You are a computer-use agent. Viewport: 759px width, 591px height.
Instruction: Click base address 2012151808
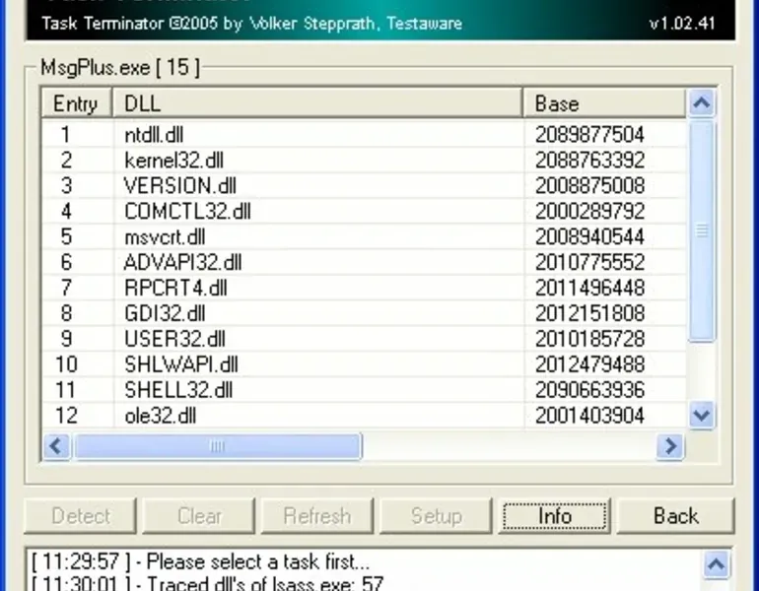point(589,313)
